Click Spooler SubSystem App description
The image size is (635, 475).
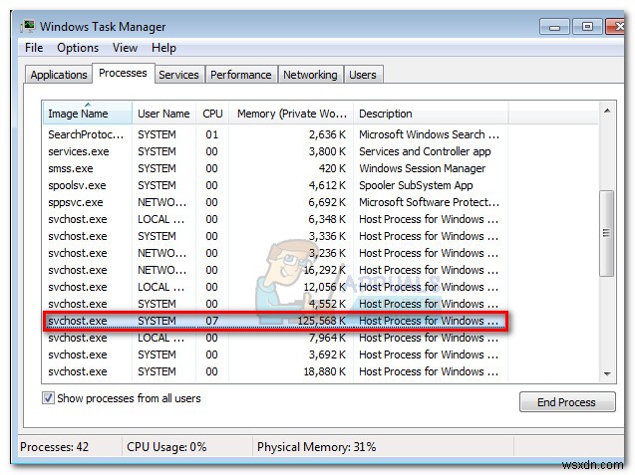point(416,185)
